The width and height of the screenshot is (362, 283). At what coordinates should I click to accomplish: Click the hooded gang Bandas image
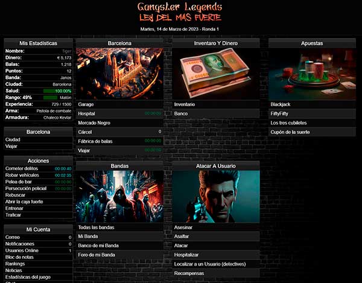[x=119, y=197]
